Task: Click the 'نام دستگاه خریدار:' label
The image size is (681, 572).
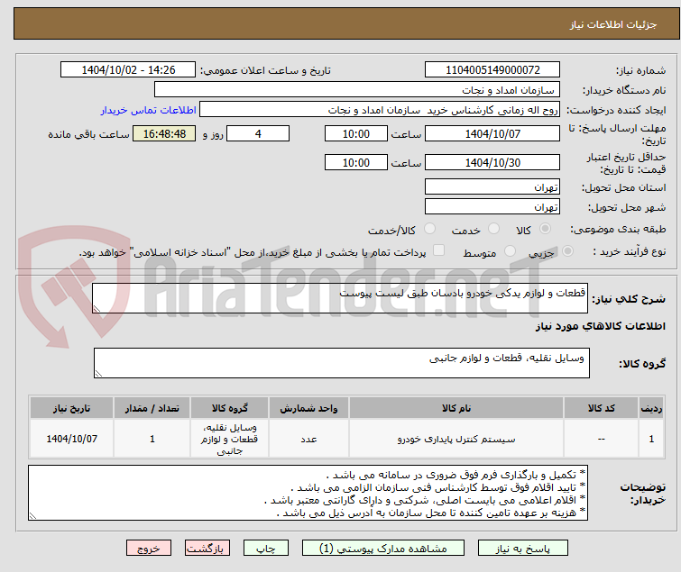Action: pyautogui.click(x=623, y=90)
